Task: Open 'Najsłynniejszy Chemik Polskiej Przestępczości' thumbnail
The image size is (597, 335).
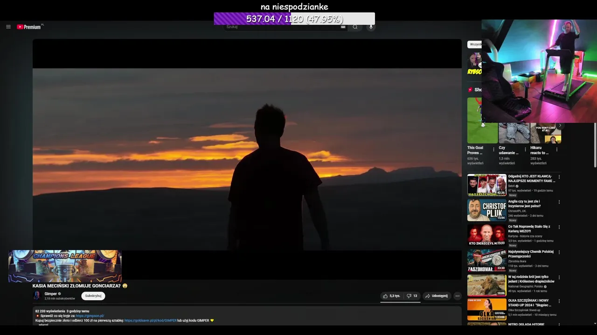Action: click(x=487, y=261)
